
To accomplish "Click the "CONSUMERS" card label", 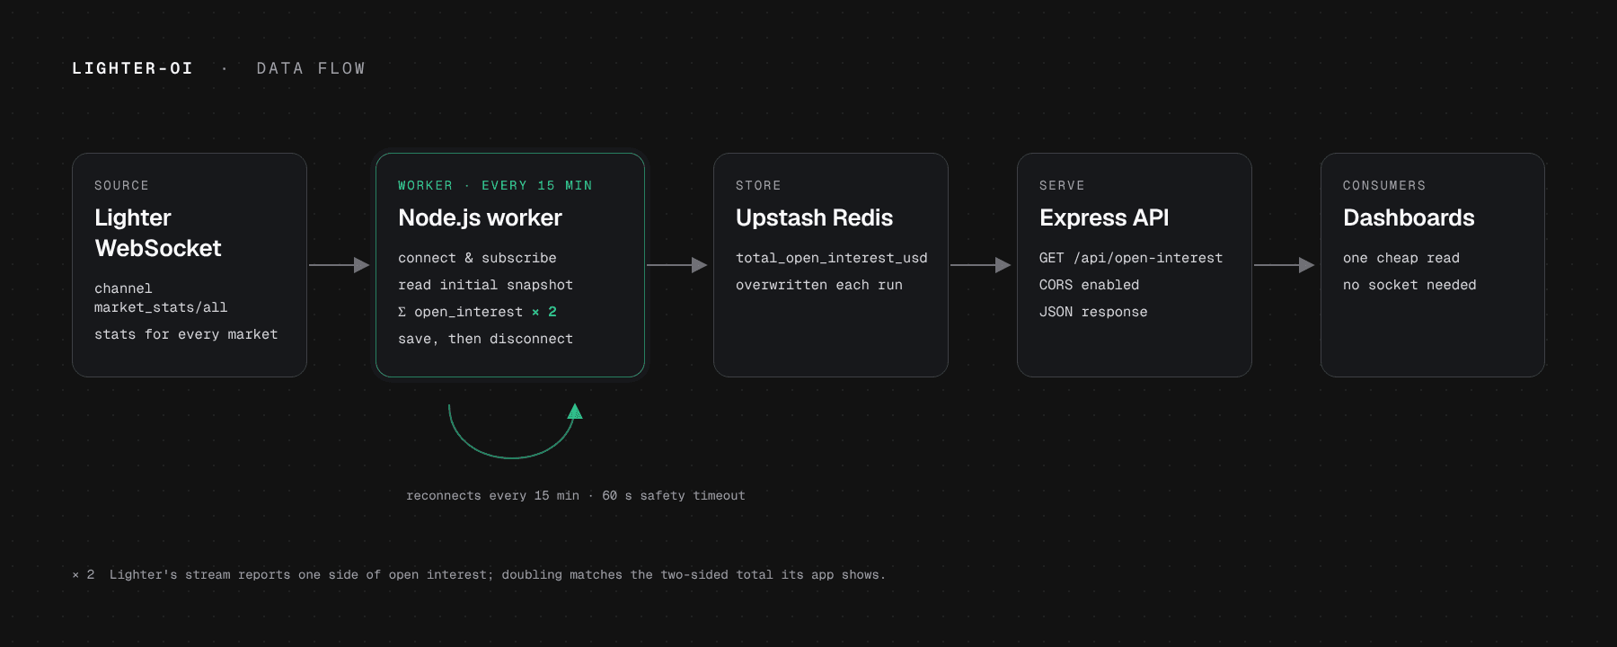I will click(1384, 185).
